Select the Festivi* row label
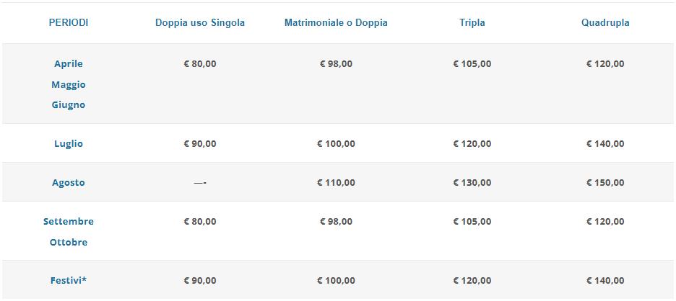Image resolution: width=676 pixels, height=301 pixels. [x=69, y=280]
